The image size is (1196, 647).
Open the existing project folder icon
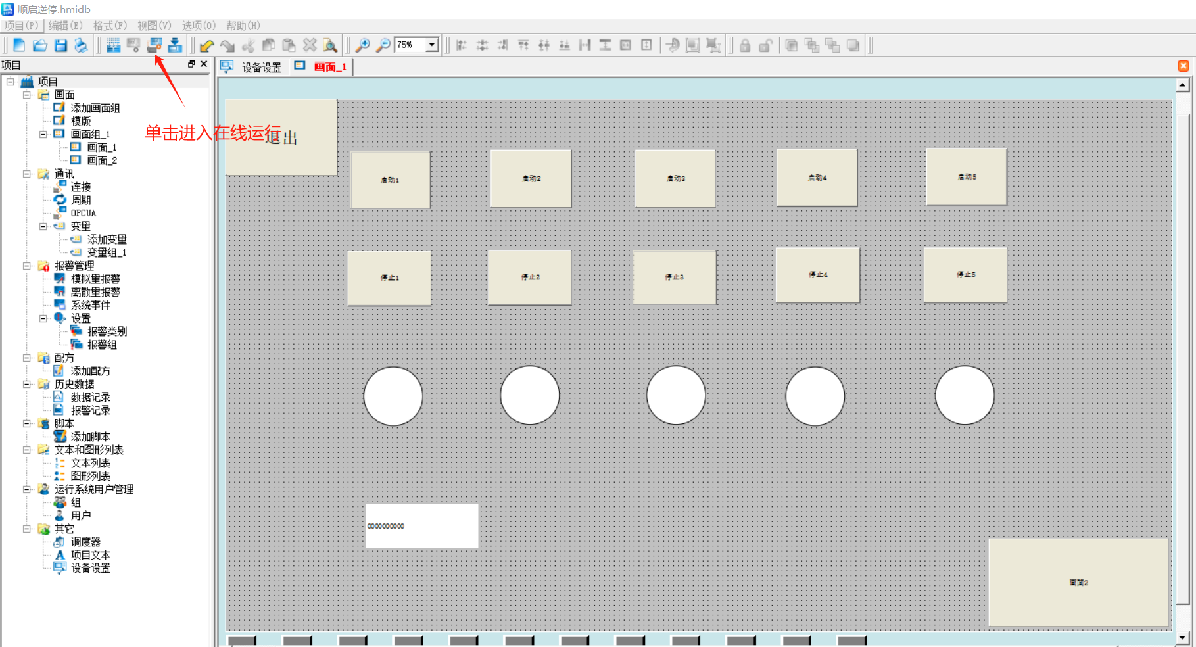tap(40, 45)
